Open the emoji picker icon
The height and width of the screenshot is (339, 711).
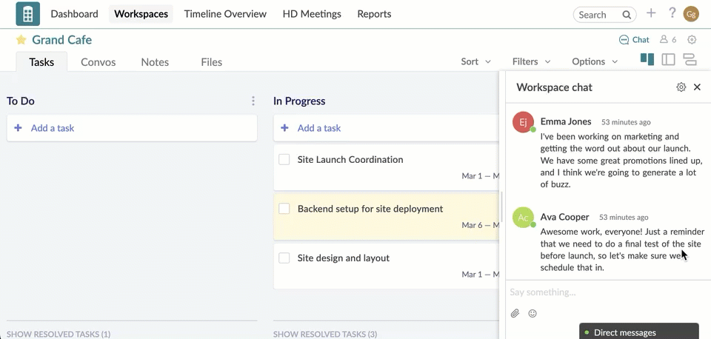(x=533, y=313)
